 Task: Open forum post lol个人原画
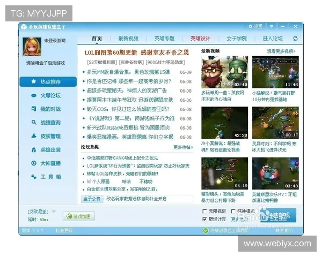pos(120,182)
